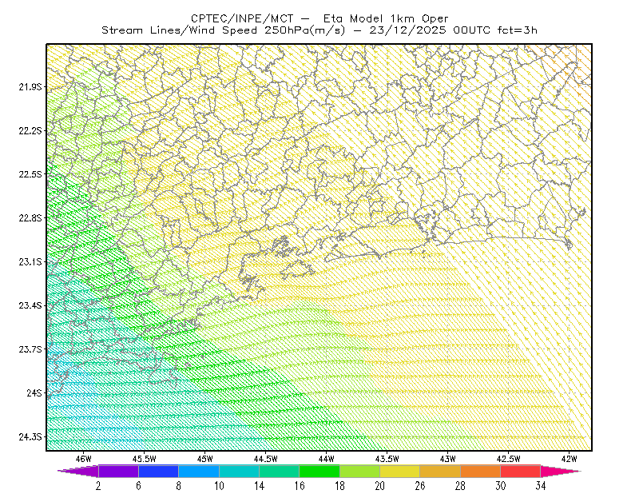Click the yellow 20-26 legend segment

(x=400, y=471)
